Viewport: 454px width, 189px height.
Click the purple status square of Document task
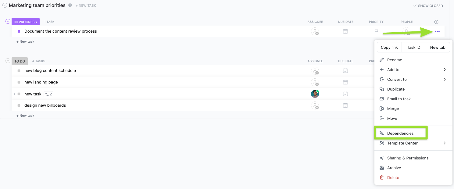click(x=19, y=31)
